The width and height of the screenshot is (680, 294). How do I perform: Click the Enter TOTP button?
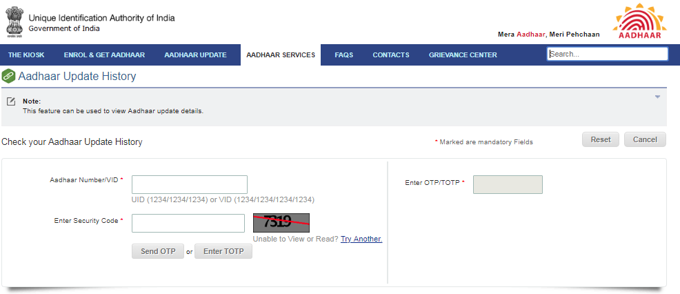click(223, 251)
